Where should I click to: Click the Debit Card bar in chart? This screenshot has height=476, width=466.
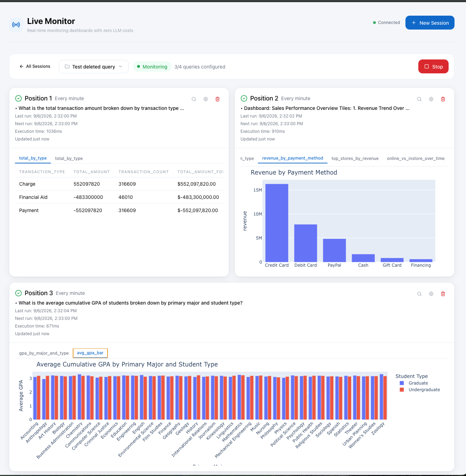[306, 243]
